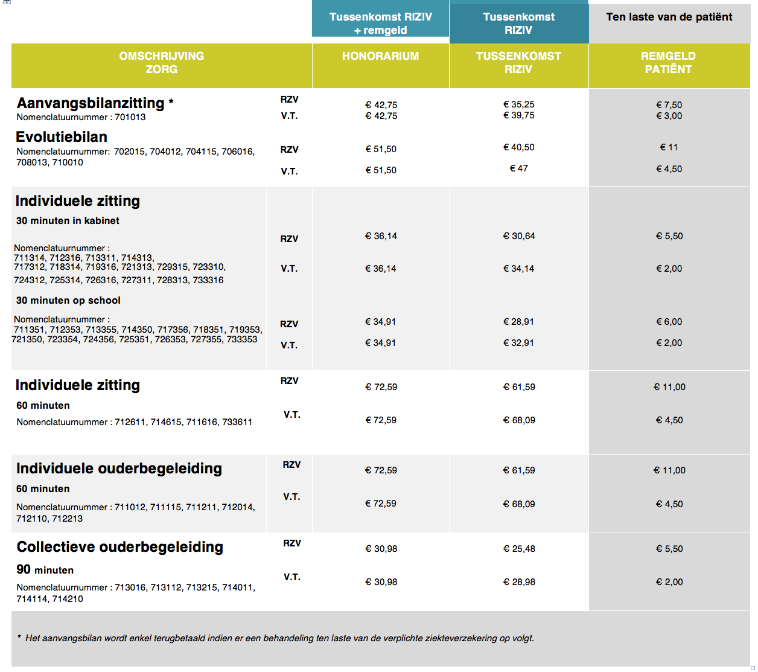Image resolution: width=758 pixels, height=672 pixels.
Task: Click the '30 minuten in kabinet' subheading
Action: point(68,221)
